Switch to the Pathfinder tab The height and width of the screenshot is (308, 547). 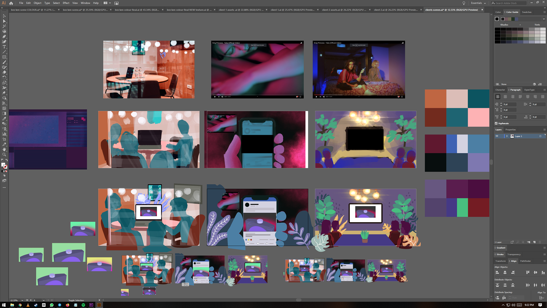coord(525,261)
